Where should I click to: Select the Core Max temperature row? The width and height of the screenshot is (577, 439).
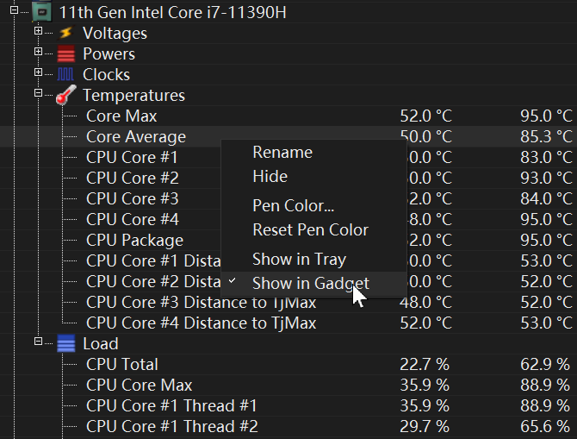click(288, 116)
